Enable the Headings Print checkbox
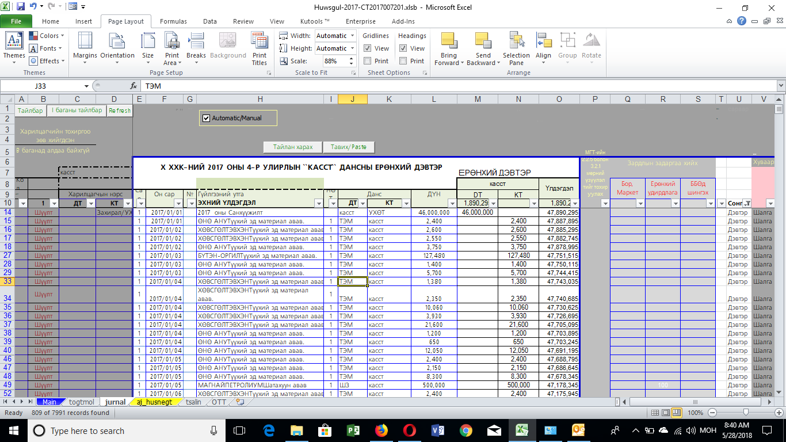This screenshot has width=786, height=442. pyautogui.click(x=403, y=61)
